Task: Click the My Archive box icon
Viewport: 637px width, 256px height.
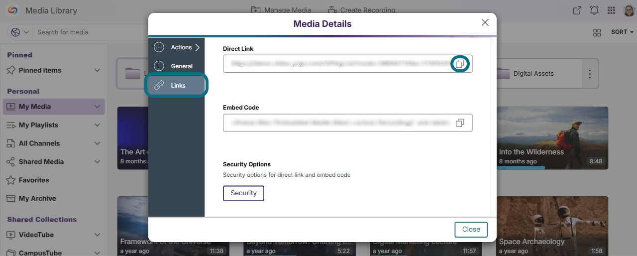Action: click(x=10, y=199)
